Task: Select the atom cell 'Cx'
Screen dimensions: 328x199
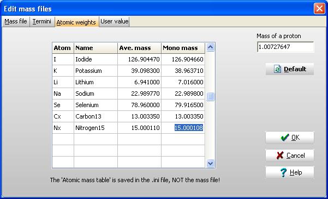Action: [63, 116]
